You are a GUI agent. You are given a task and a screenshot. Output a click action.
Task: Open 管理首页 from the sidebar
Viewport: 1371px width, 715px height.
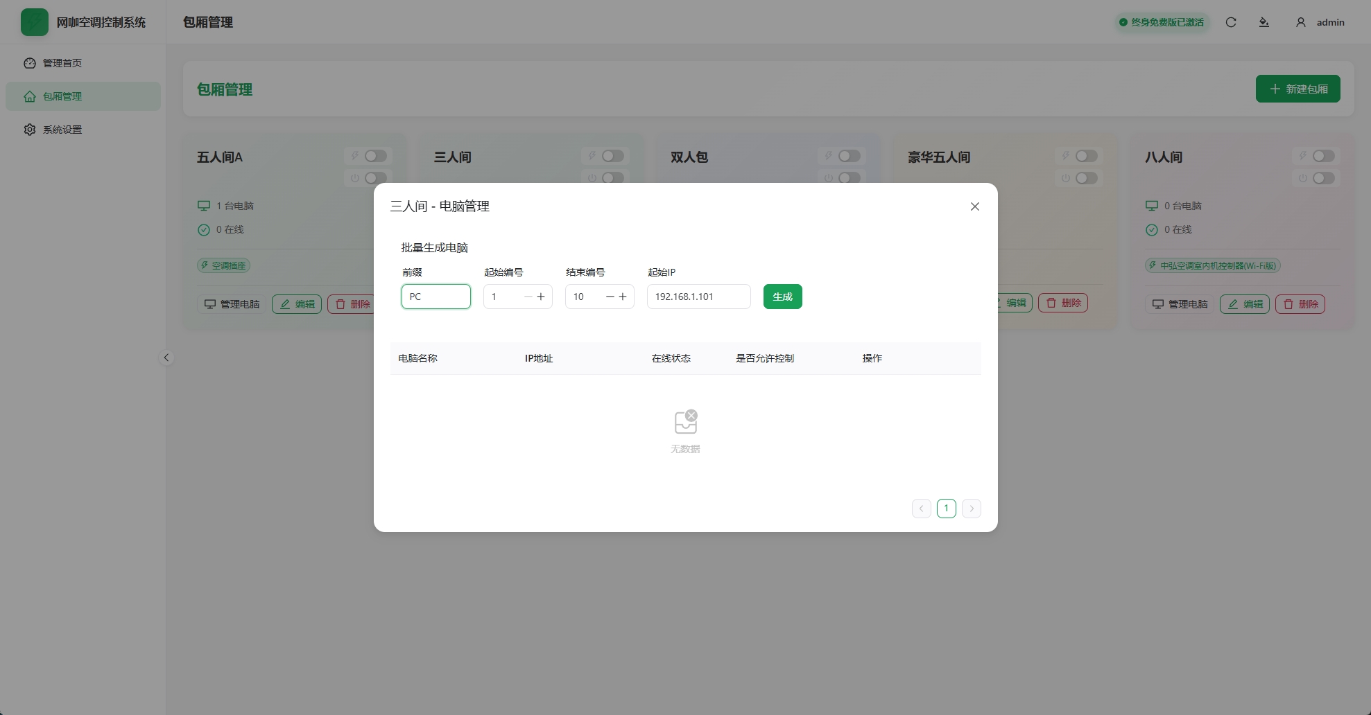click(x=62, y=62)
